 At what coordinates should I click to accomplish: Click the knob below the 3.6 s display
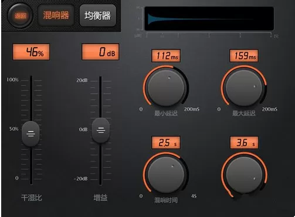coord(244,175)
